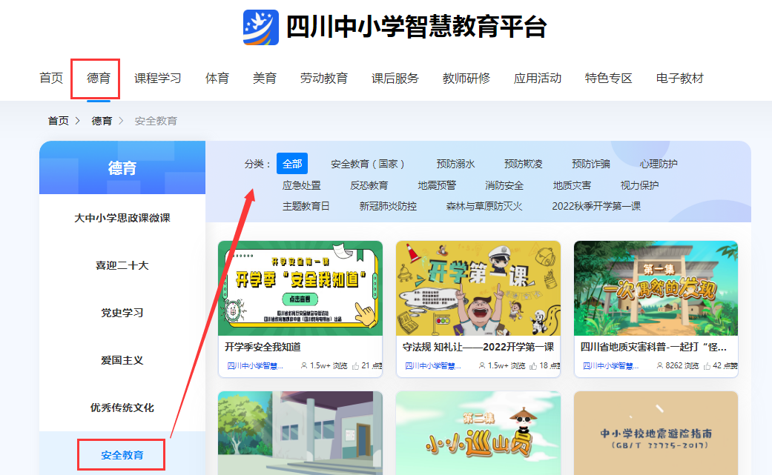
Task: Go to 教师研修 in the top navigation
Action: 466,79
